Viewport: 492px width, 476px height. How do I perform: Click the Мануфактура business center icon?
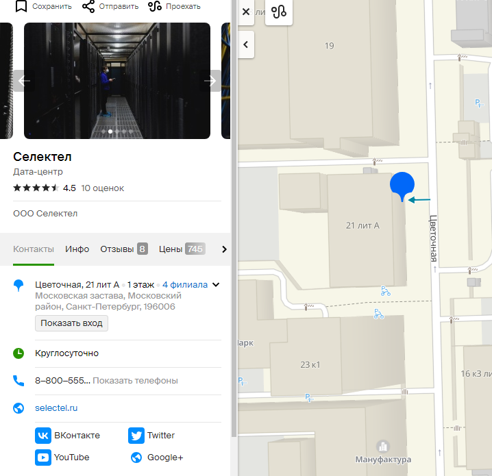coord(383,447)
